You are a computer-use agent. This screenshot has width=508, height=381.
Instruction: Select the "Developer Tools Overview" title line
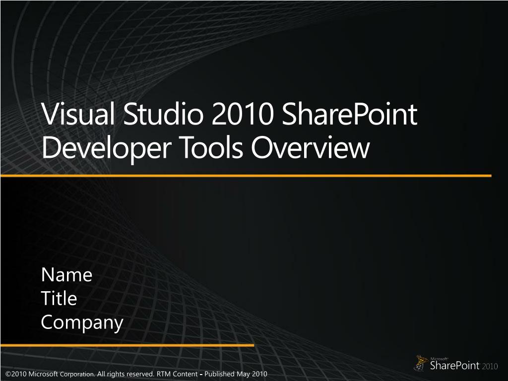tap(206, 148)
